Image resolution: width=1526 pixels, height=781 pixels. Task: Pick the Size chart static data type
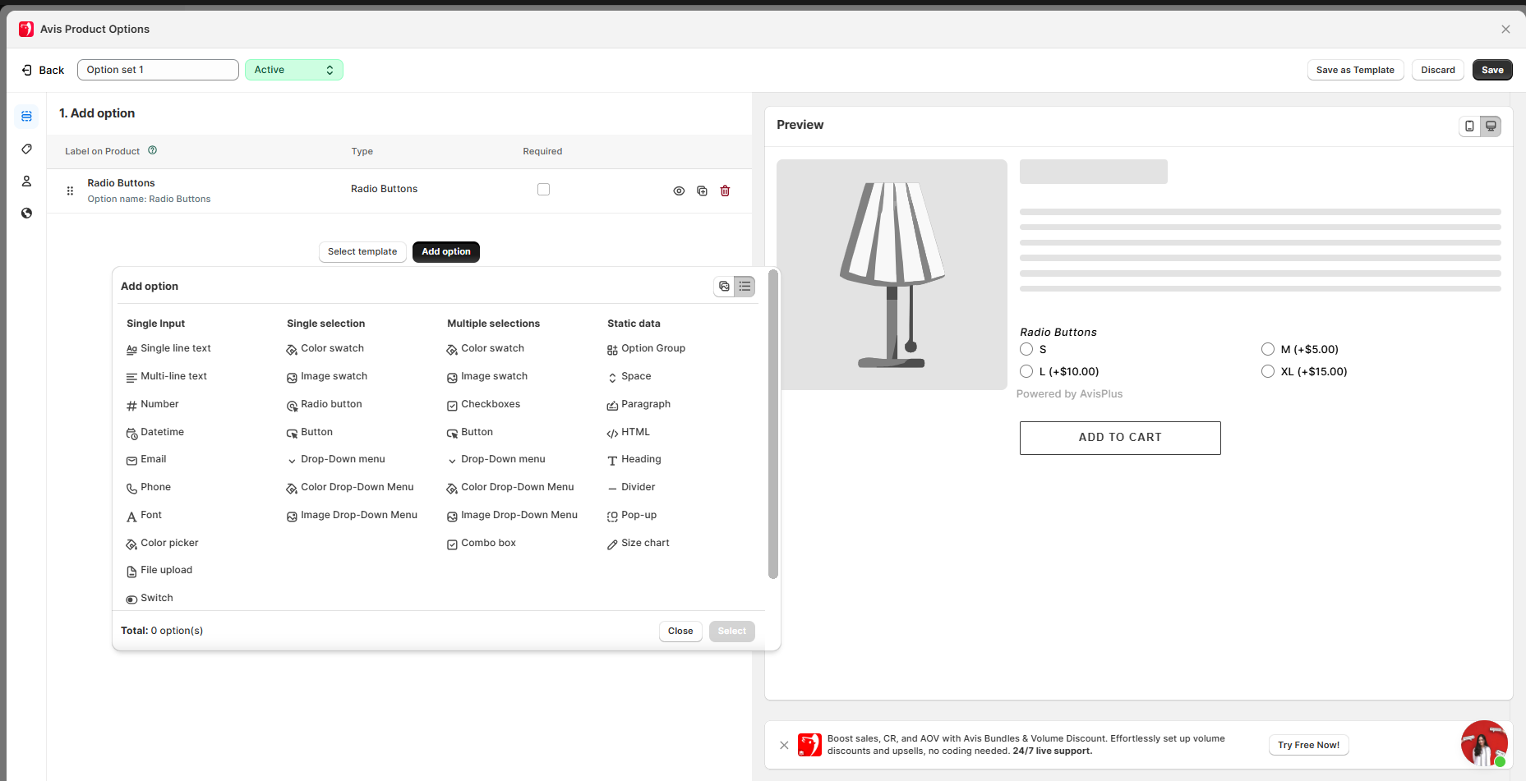click(x=644, y=543)
